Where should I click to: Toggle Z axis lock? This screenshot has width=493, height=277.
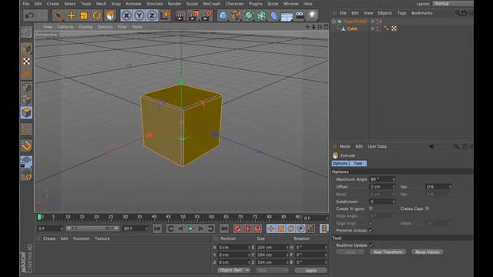pyautogui.click(x=153, y=15)
